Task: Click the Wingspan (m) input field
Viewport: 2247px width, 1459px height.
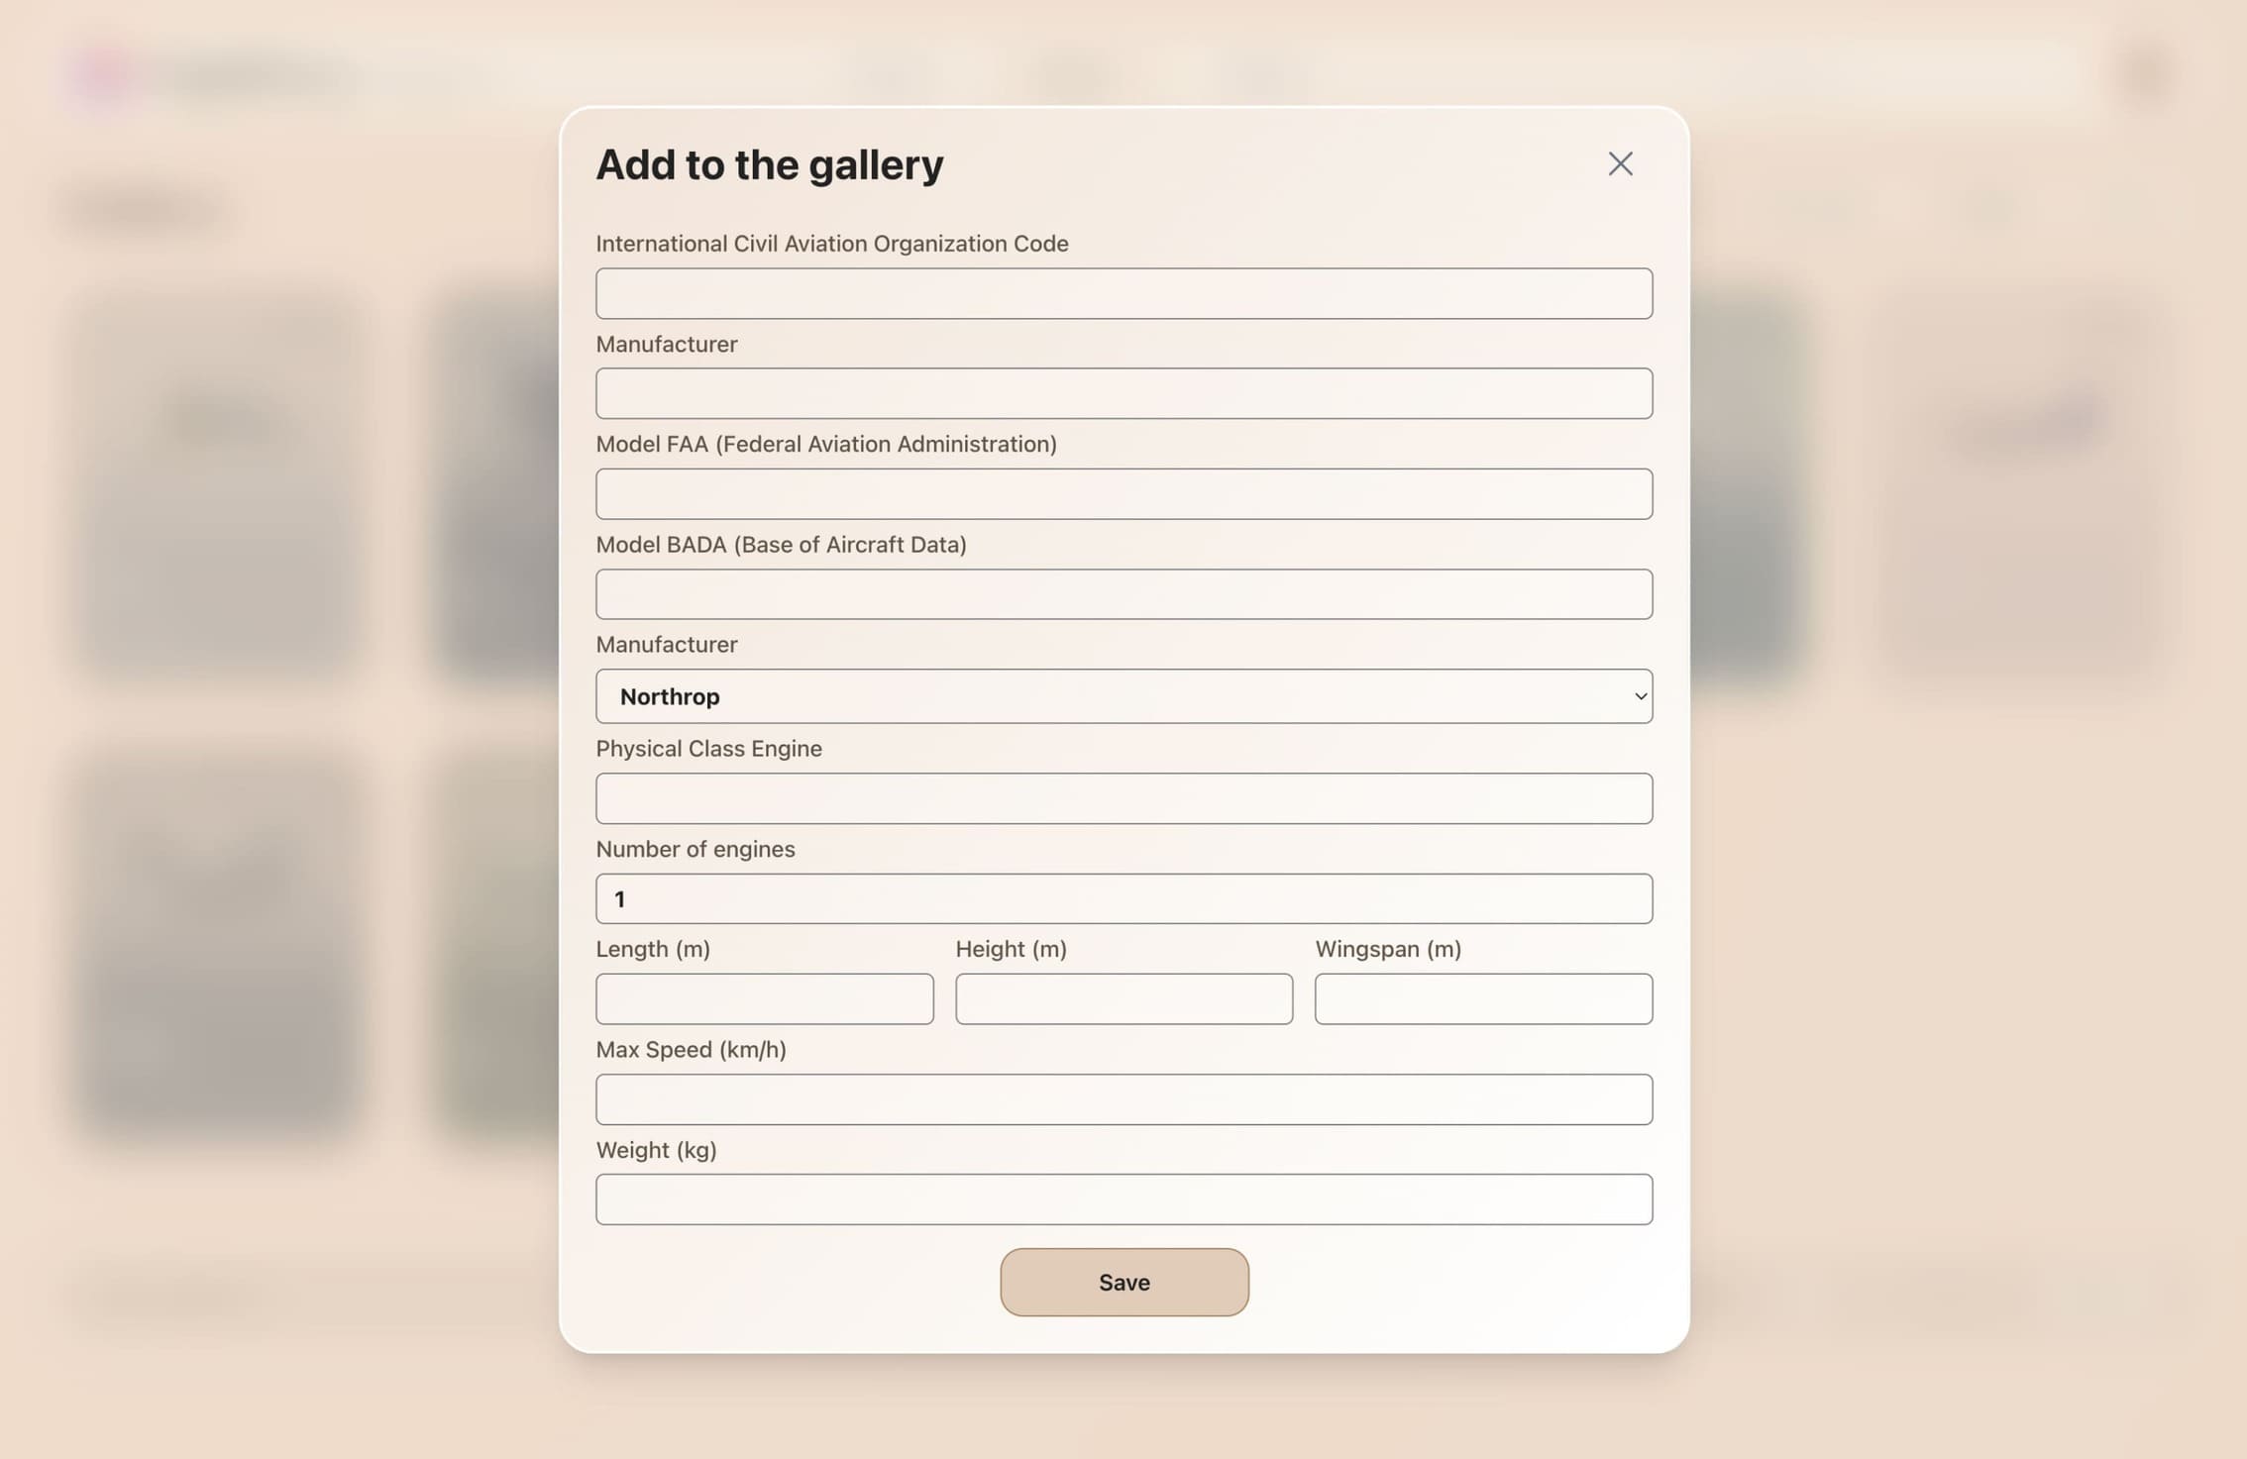Action: (x=1482, y=998)
